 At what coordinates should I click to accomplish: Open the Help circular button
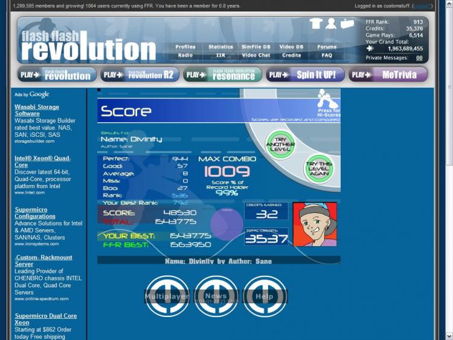point(265,296)
